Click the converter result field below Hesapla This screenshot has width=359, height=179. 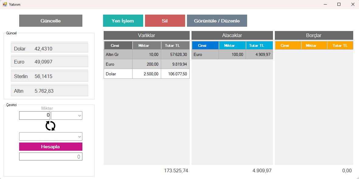point(50,157)
